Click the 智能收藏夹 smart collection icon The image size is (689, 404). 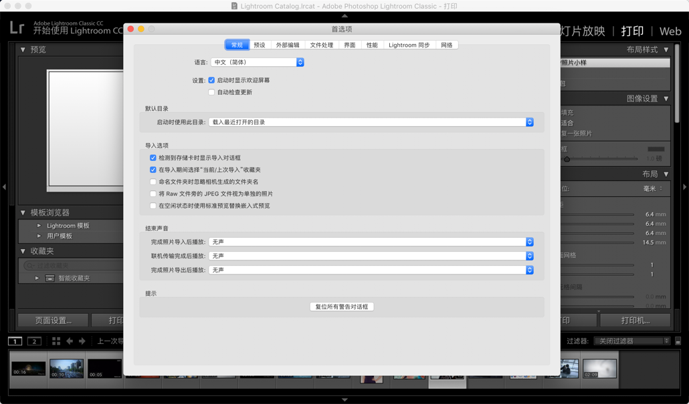(49, 278)
